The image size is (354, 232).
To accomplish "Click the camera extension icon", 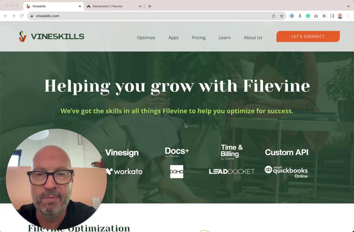I will (x=316, y=16).
